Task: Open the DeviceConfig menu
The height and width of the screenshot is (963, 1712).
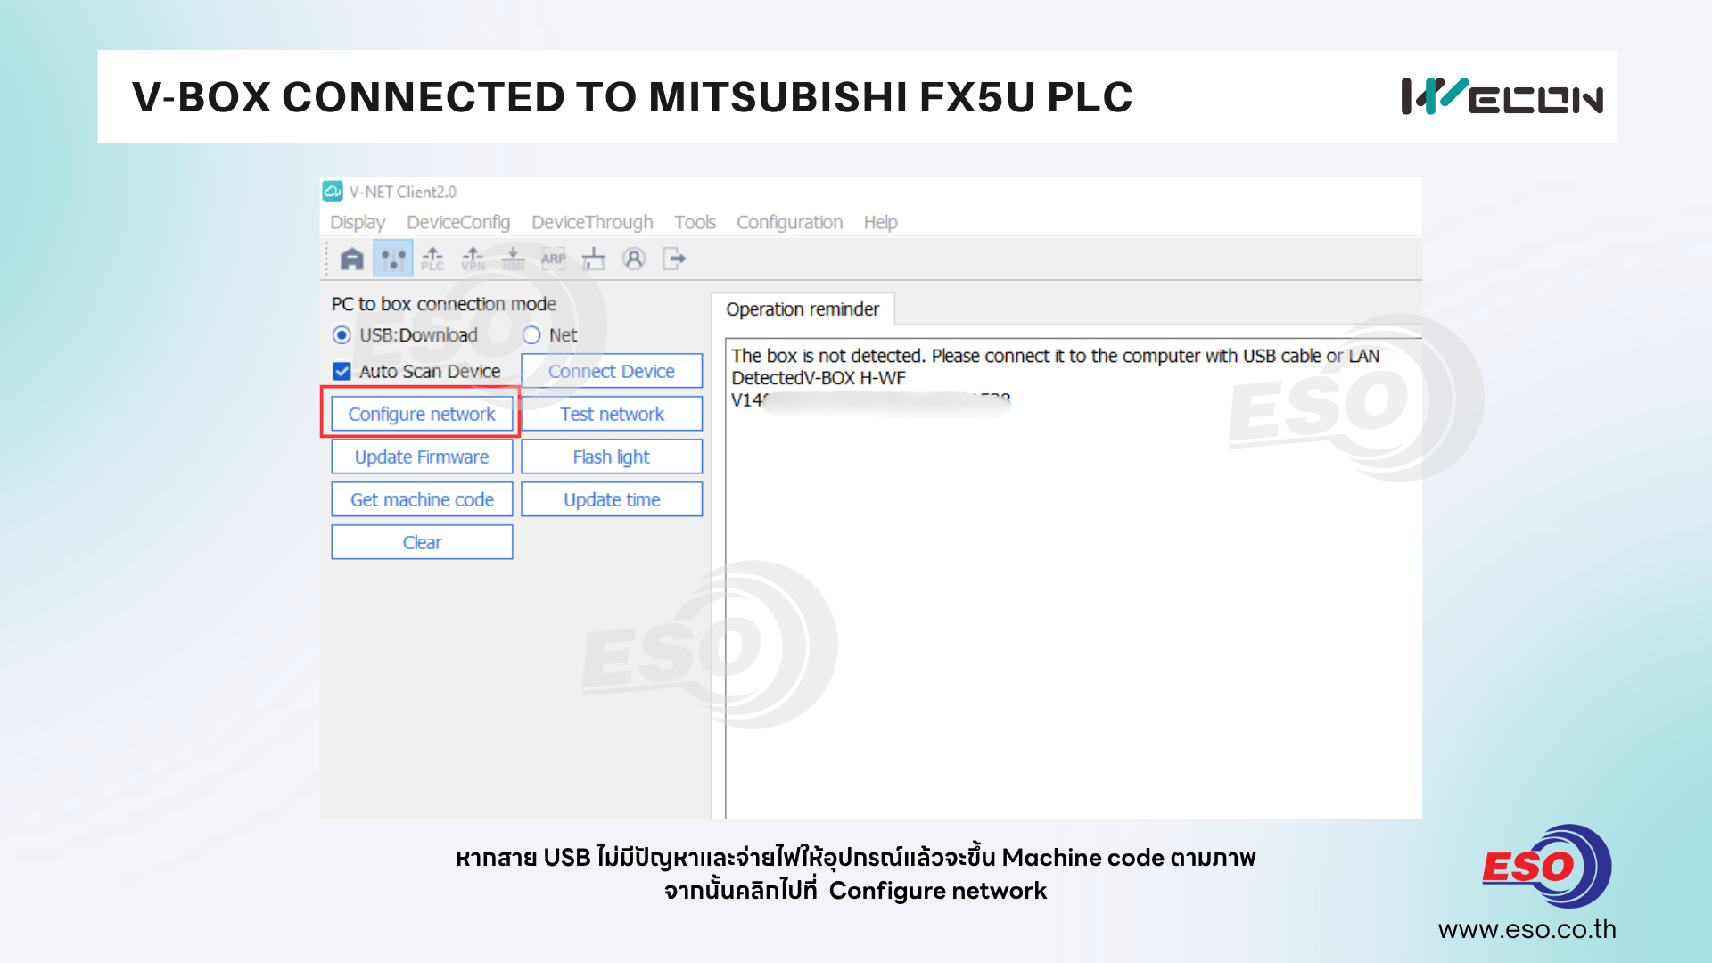Action: pos(458,222)
